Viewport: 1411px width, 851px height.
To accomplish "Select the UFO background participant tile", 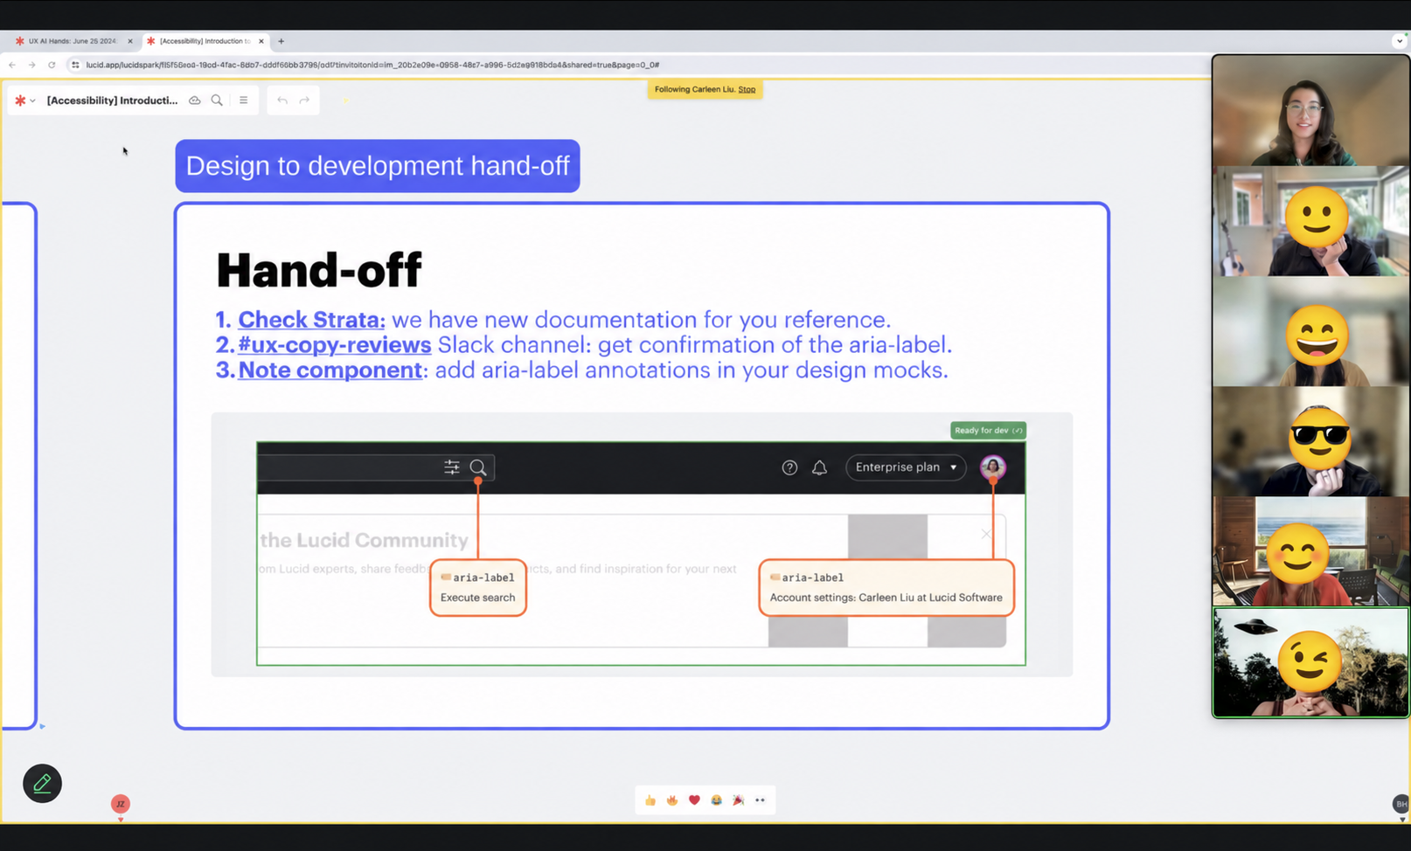I will [x=1310, y=662].
